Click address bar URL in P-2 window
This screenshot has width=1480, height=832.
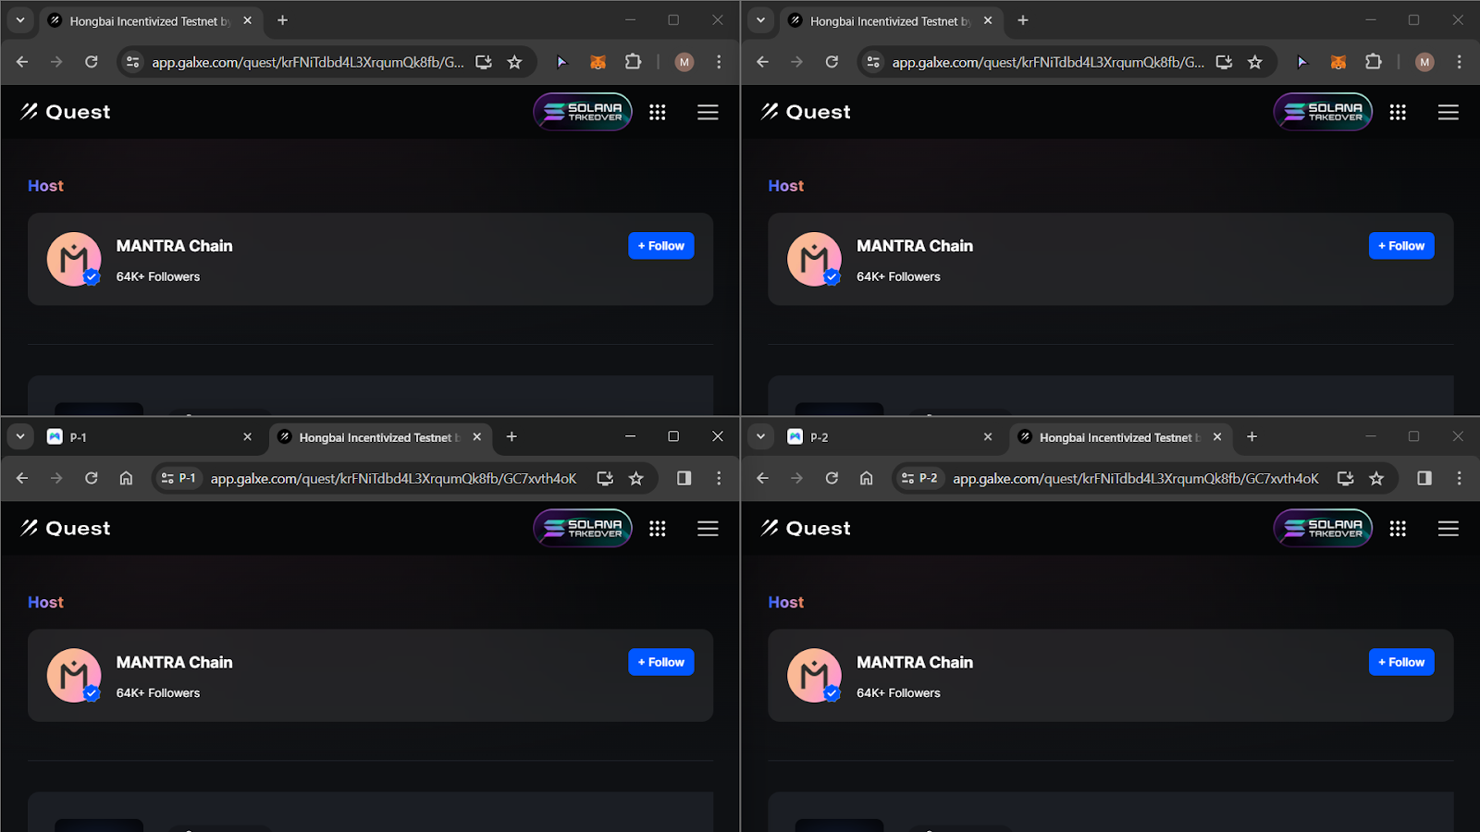coord(1136,478)
